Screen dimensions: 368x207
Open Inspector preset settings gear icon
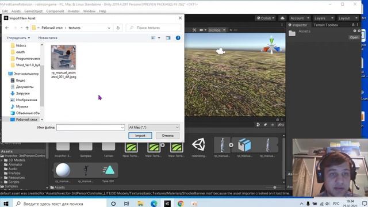359,30
